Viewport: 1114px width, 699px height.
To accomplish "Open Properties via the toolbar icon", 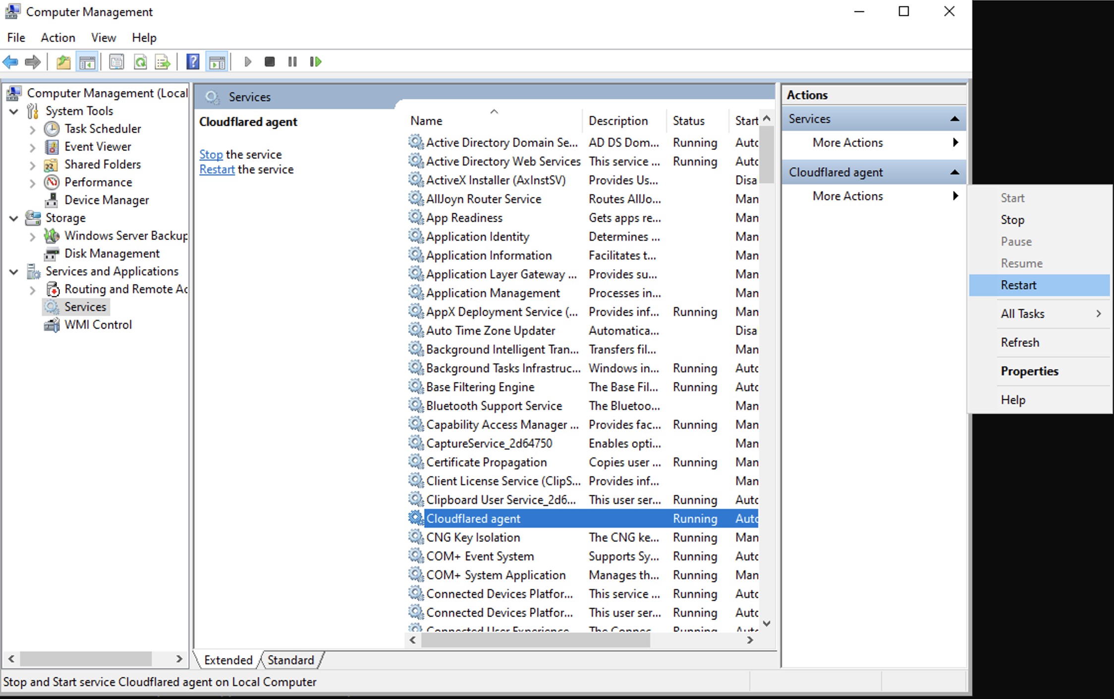I will (x=116, y=61).
